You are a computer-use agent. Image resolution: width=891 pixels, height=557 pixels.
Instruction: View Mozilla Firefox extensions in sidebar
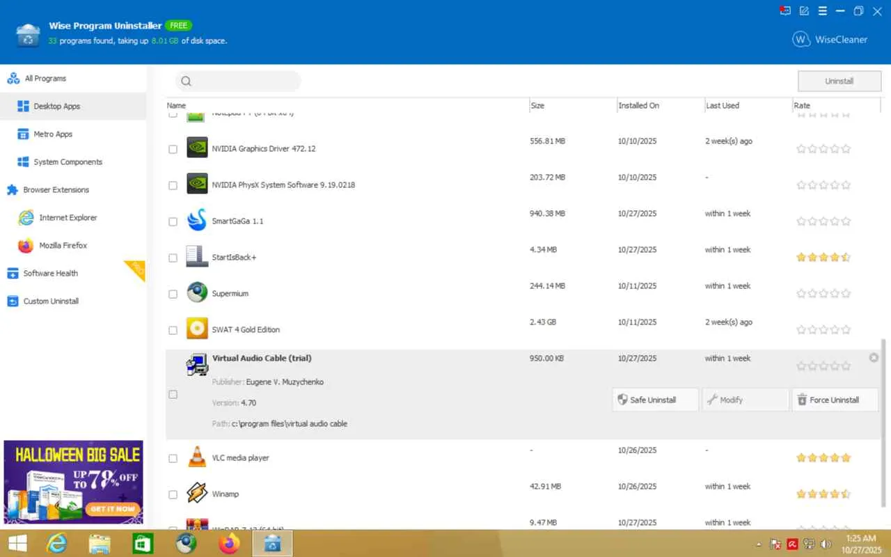pos(73,246)
